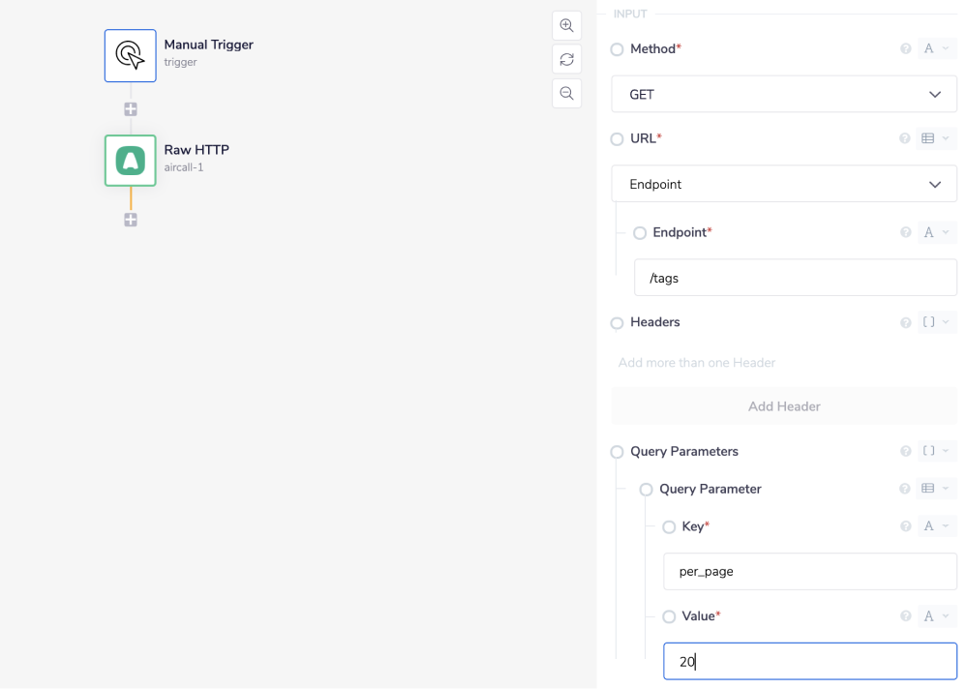Select the Raw HTTP aircall node icon
This screenshot has width=968, height=689.
[x=131, y=161]
